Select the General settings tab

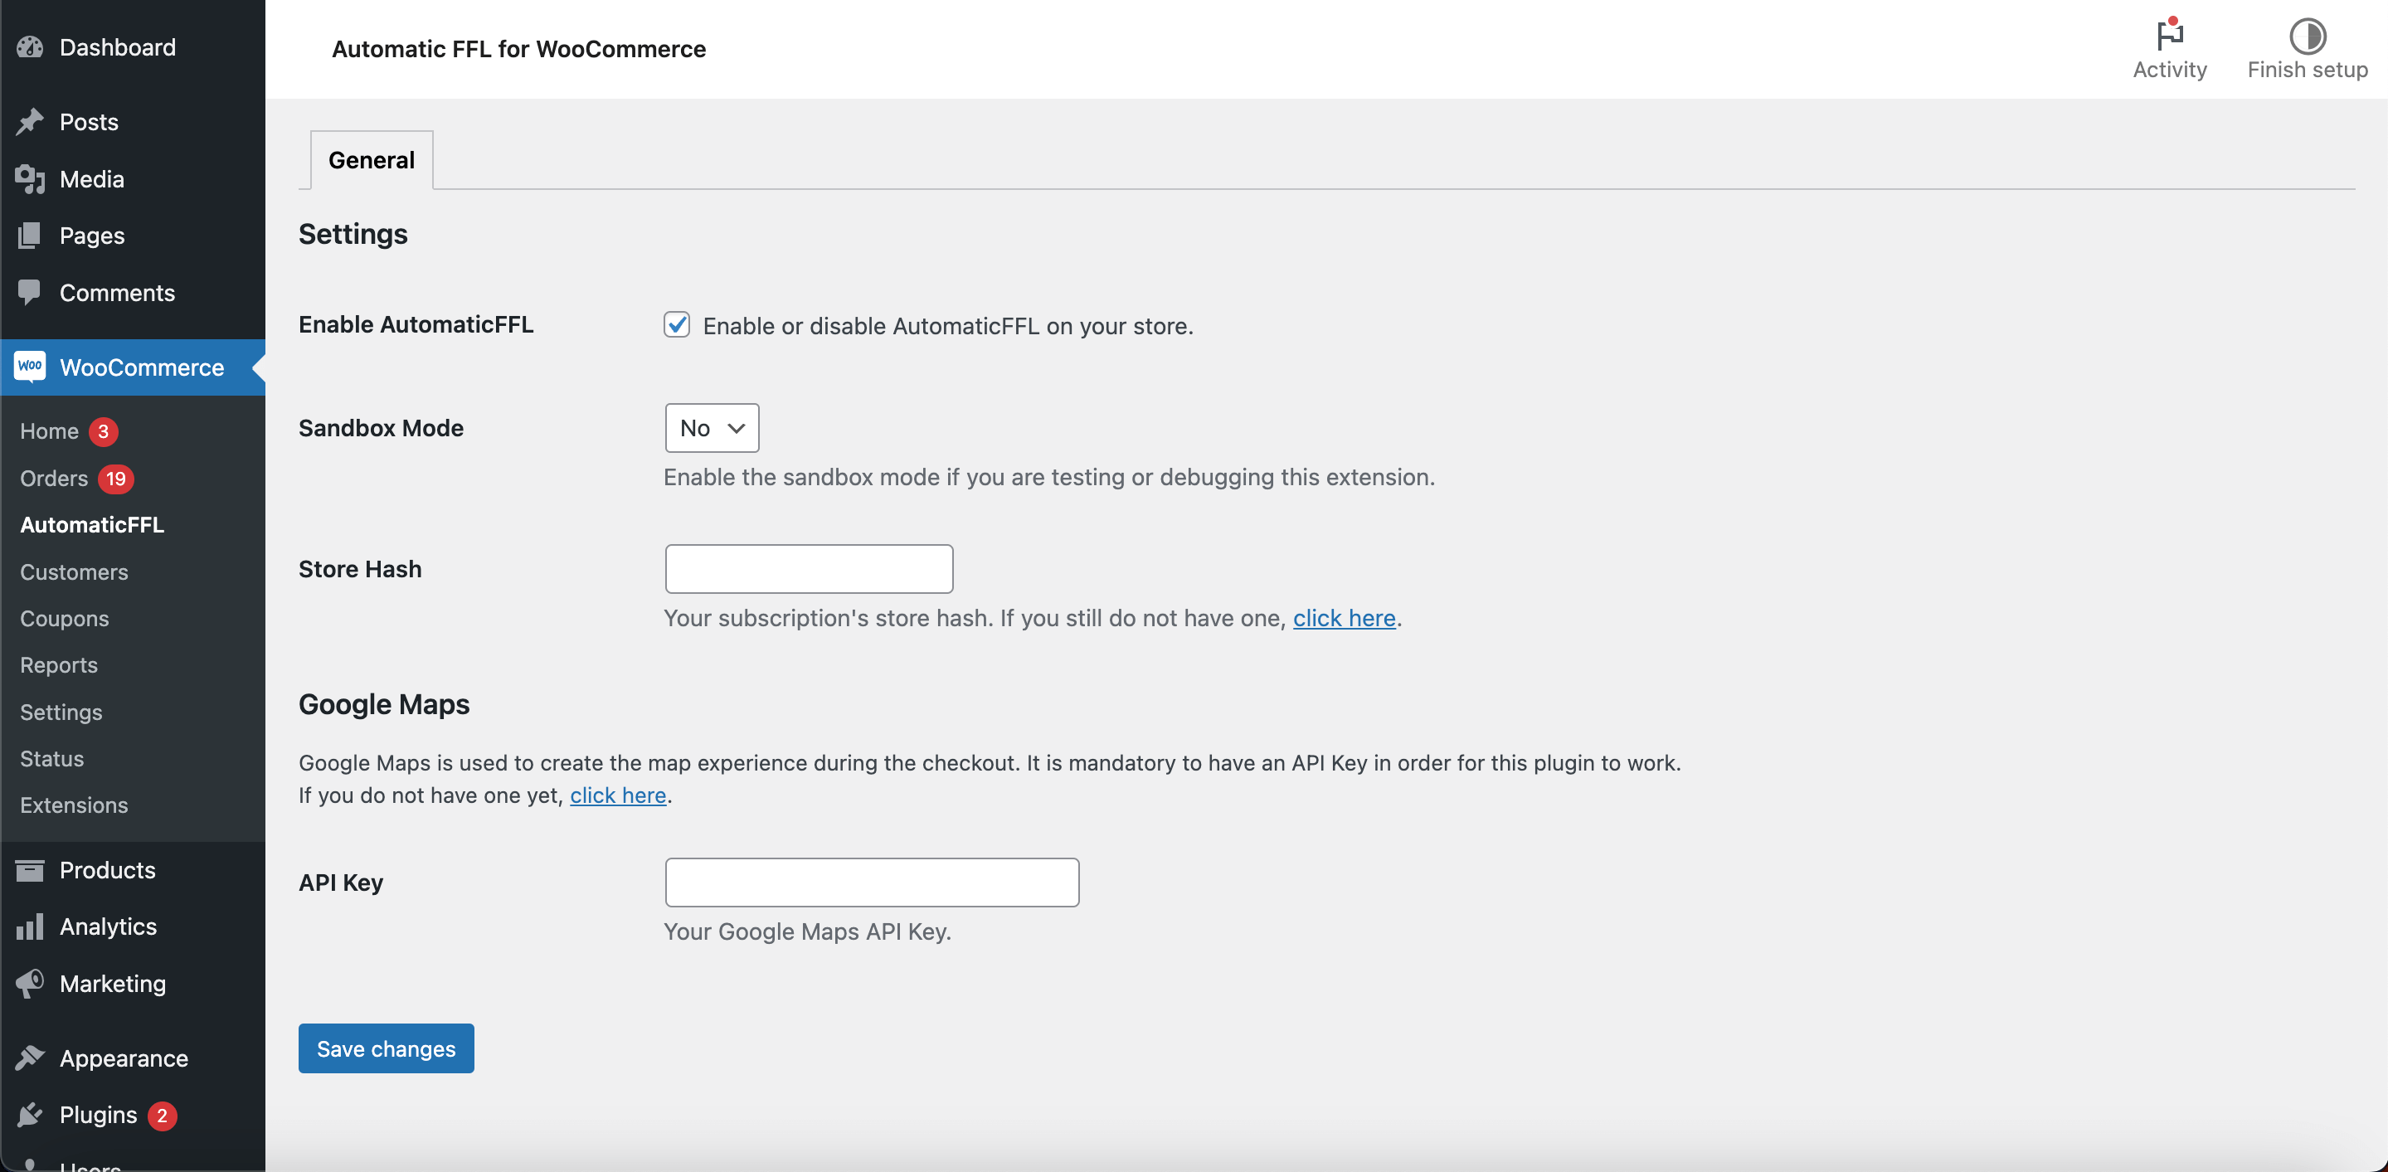(x=371, y=159)
